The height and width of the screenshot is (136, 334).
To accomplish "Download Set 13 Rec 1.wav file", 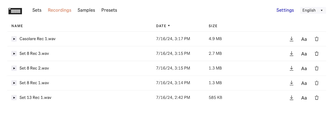I will (291, 98).
